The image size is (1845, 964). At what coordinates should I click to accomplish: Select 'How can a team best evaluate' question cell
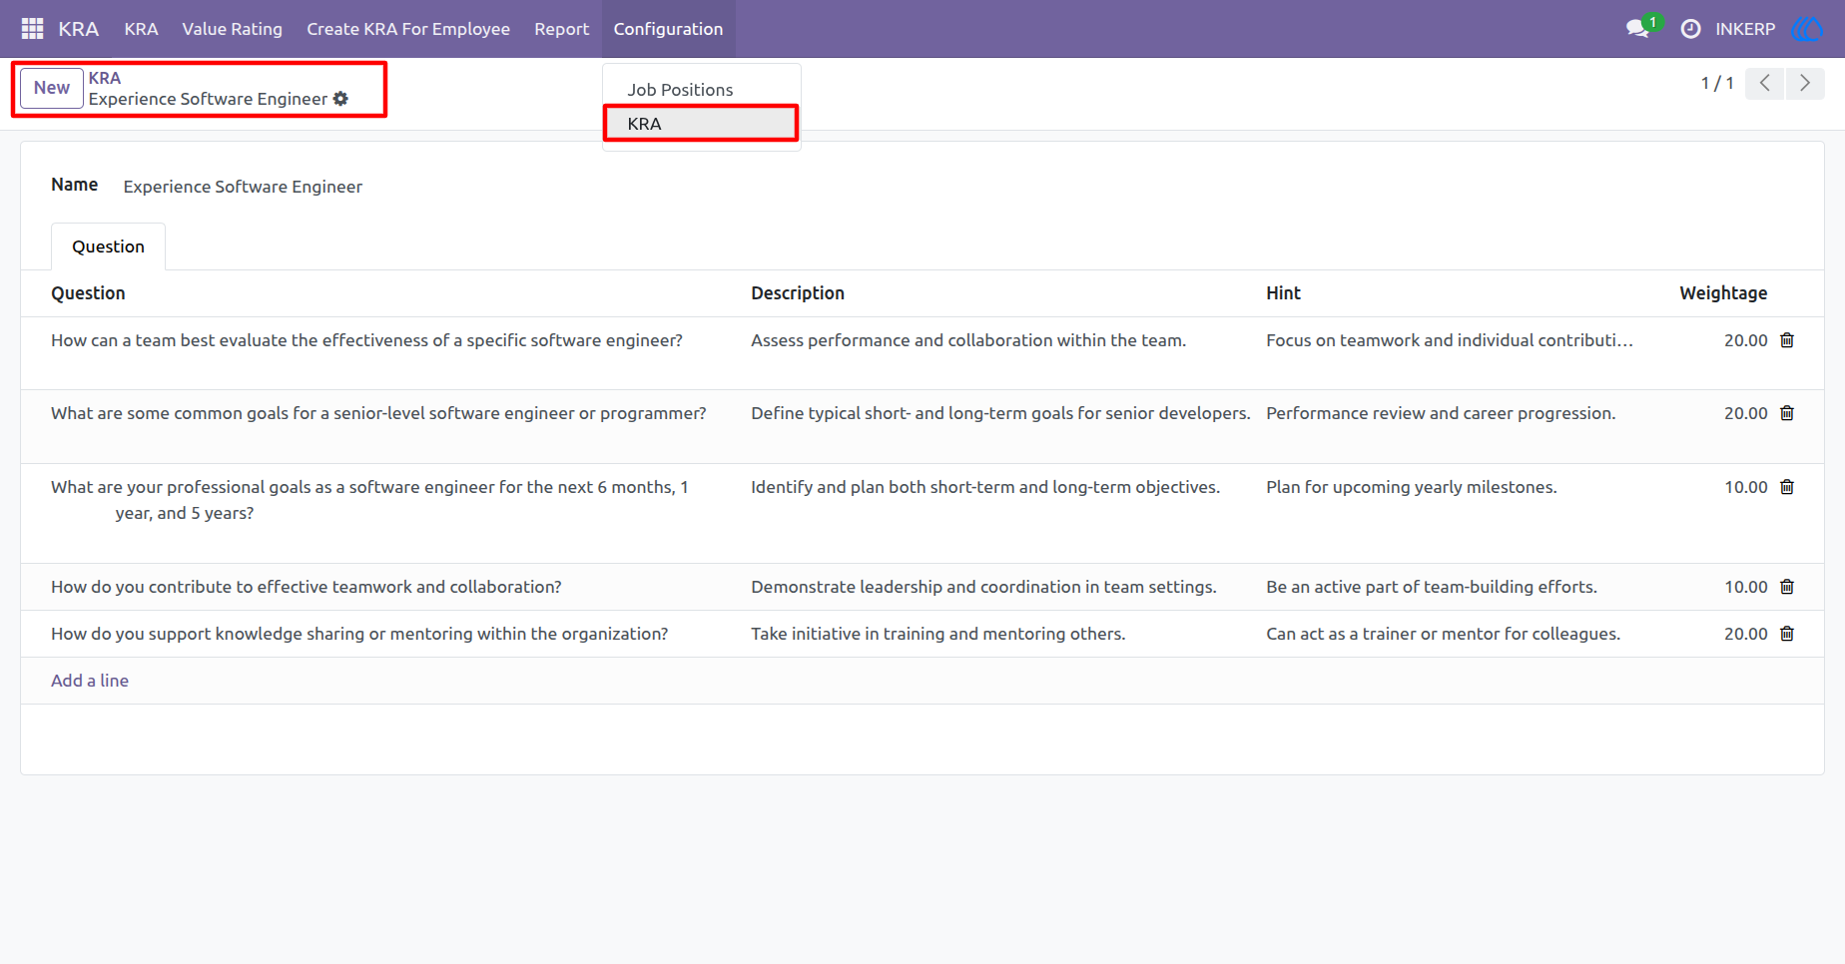(366, 340)
